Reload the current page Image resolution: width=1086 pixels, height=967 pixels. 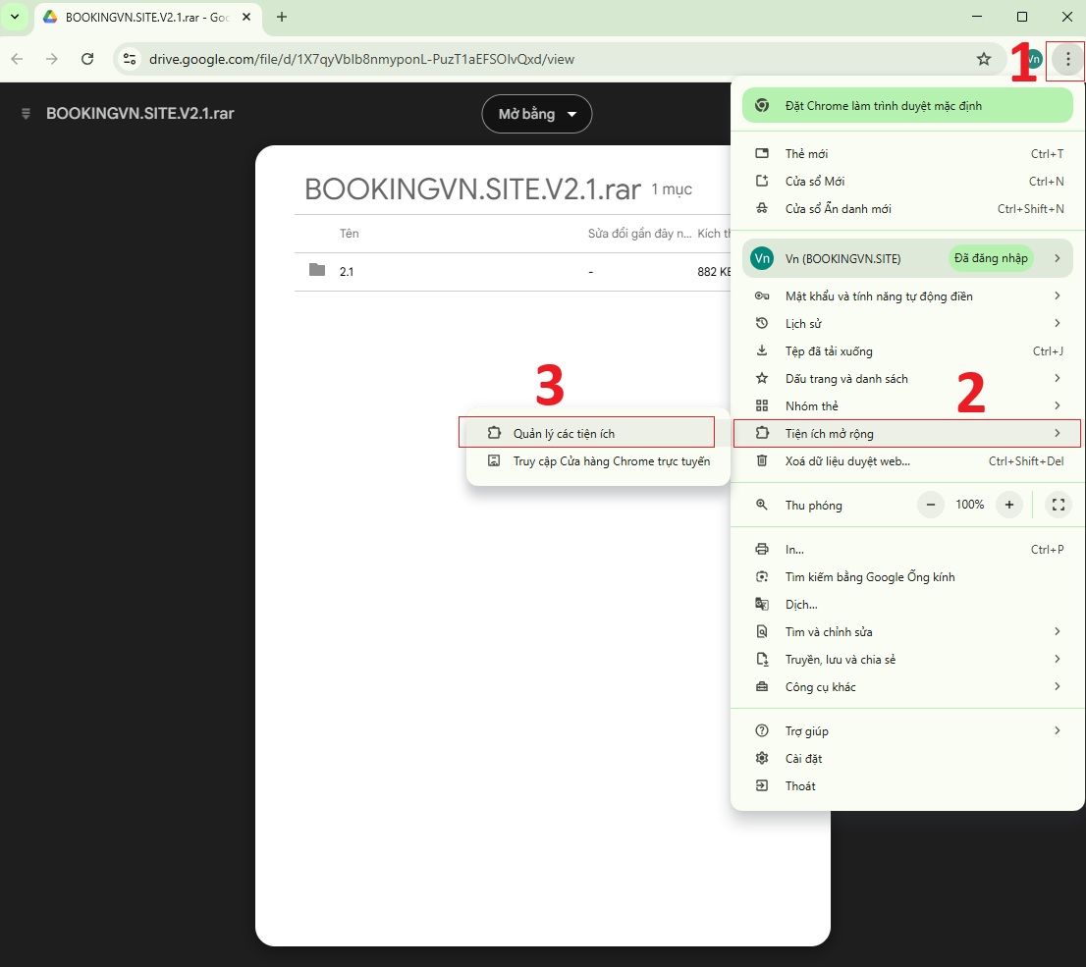87,59
